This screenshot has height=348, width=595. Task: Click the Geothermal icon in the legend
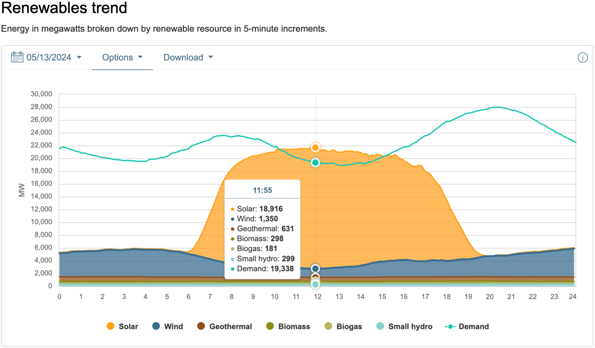pos(200,326)
